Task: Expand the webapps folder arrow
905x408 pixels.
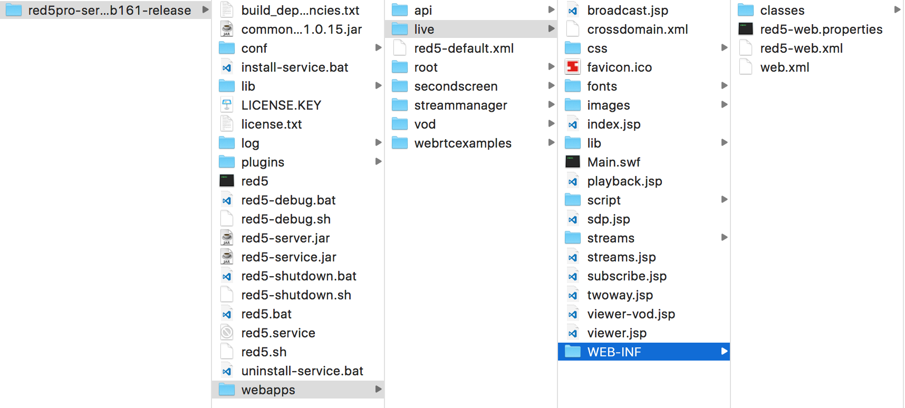Action: point(378,389)
